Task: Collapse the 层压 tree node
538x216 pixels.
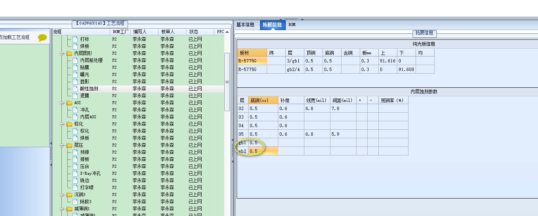Action: coord(62,145)
